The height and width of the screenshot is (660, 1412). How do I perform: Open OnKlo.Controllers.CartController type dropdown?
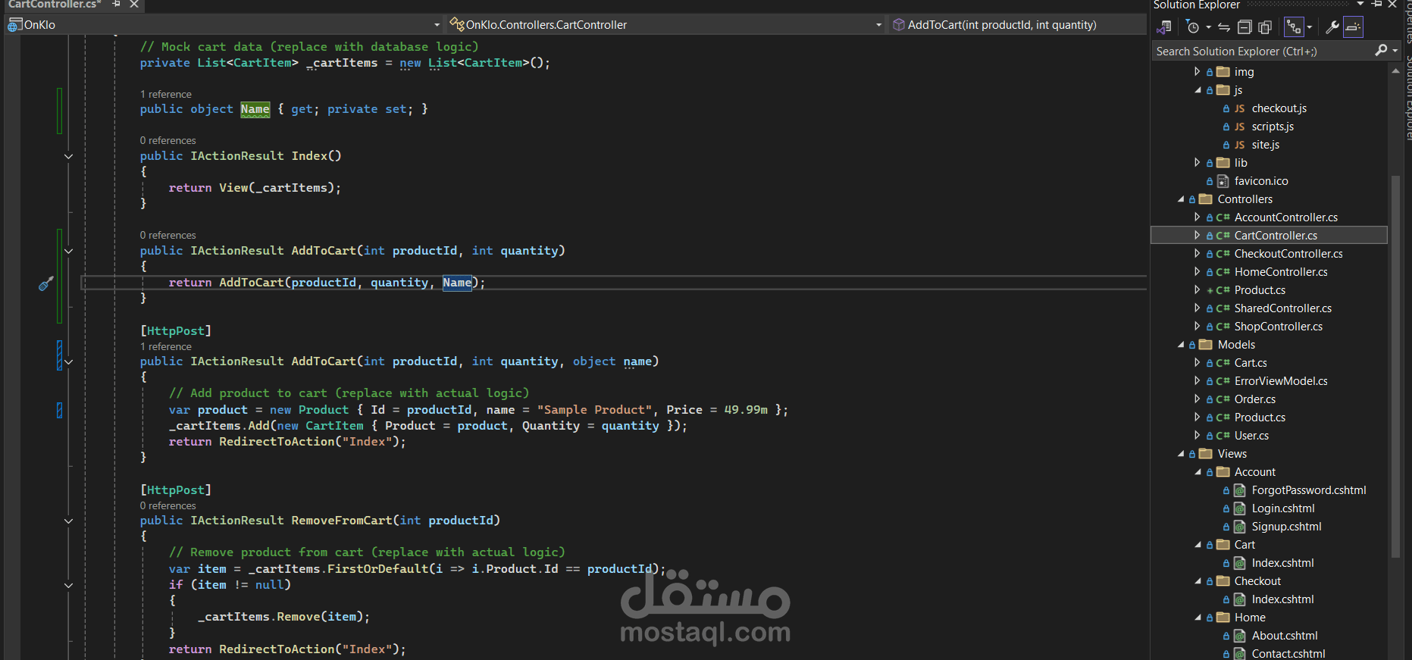[878, 25]
